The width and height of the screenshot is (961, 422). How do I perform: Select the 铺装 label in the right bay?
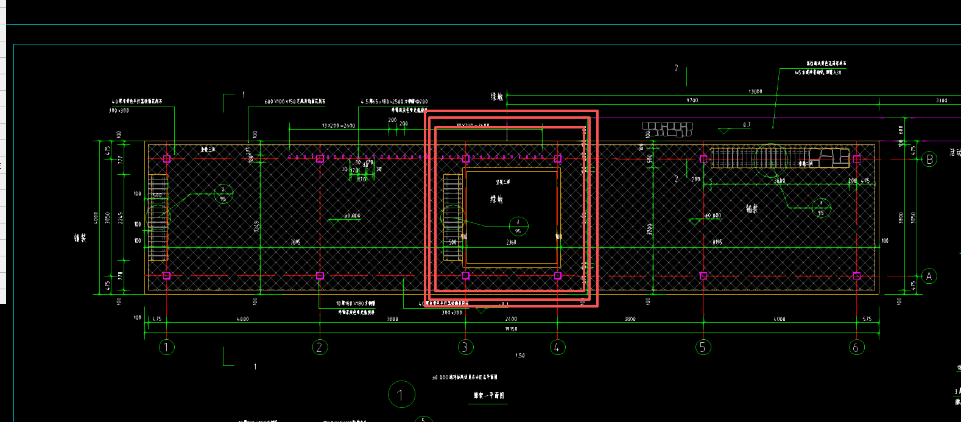(752, 209)
